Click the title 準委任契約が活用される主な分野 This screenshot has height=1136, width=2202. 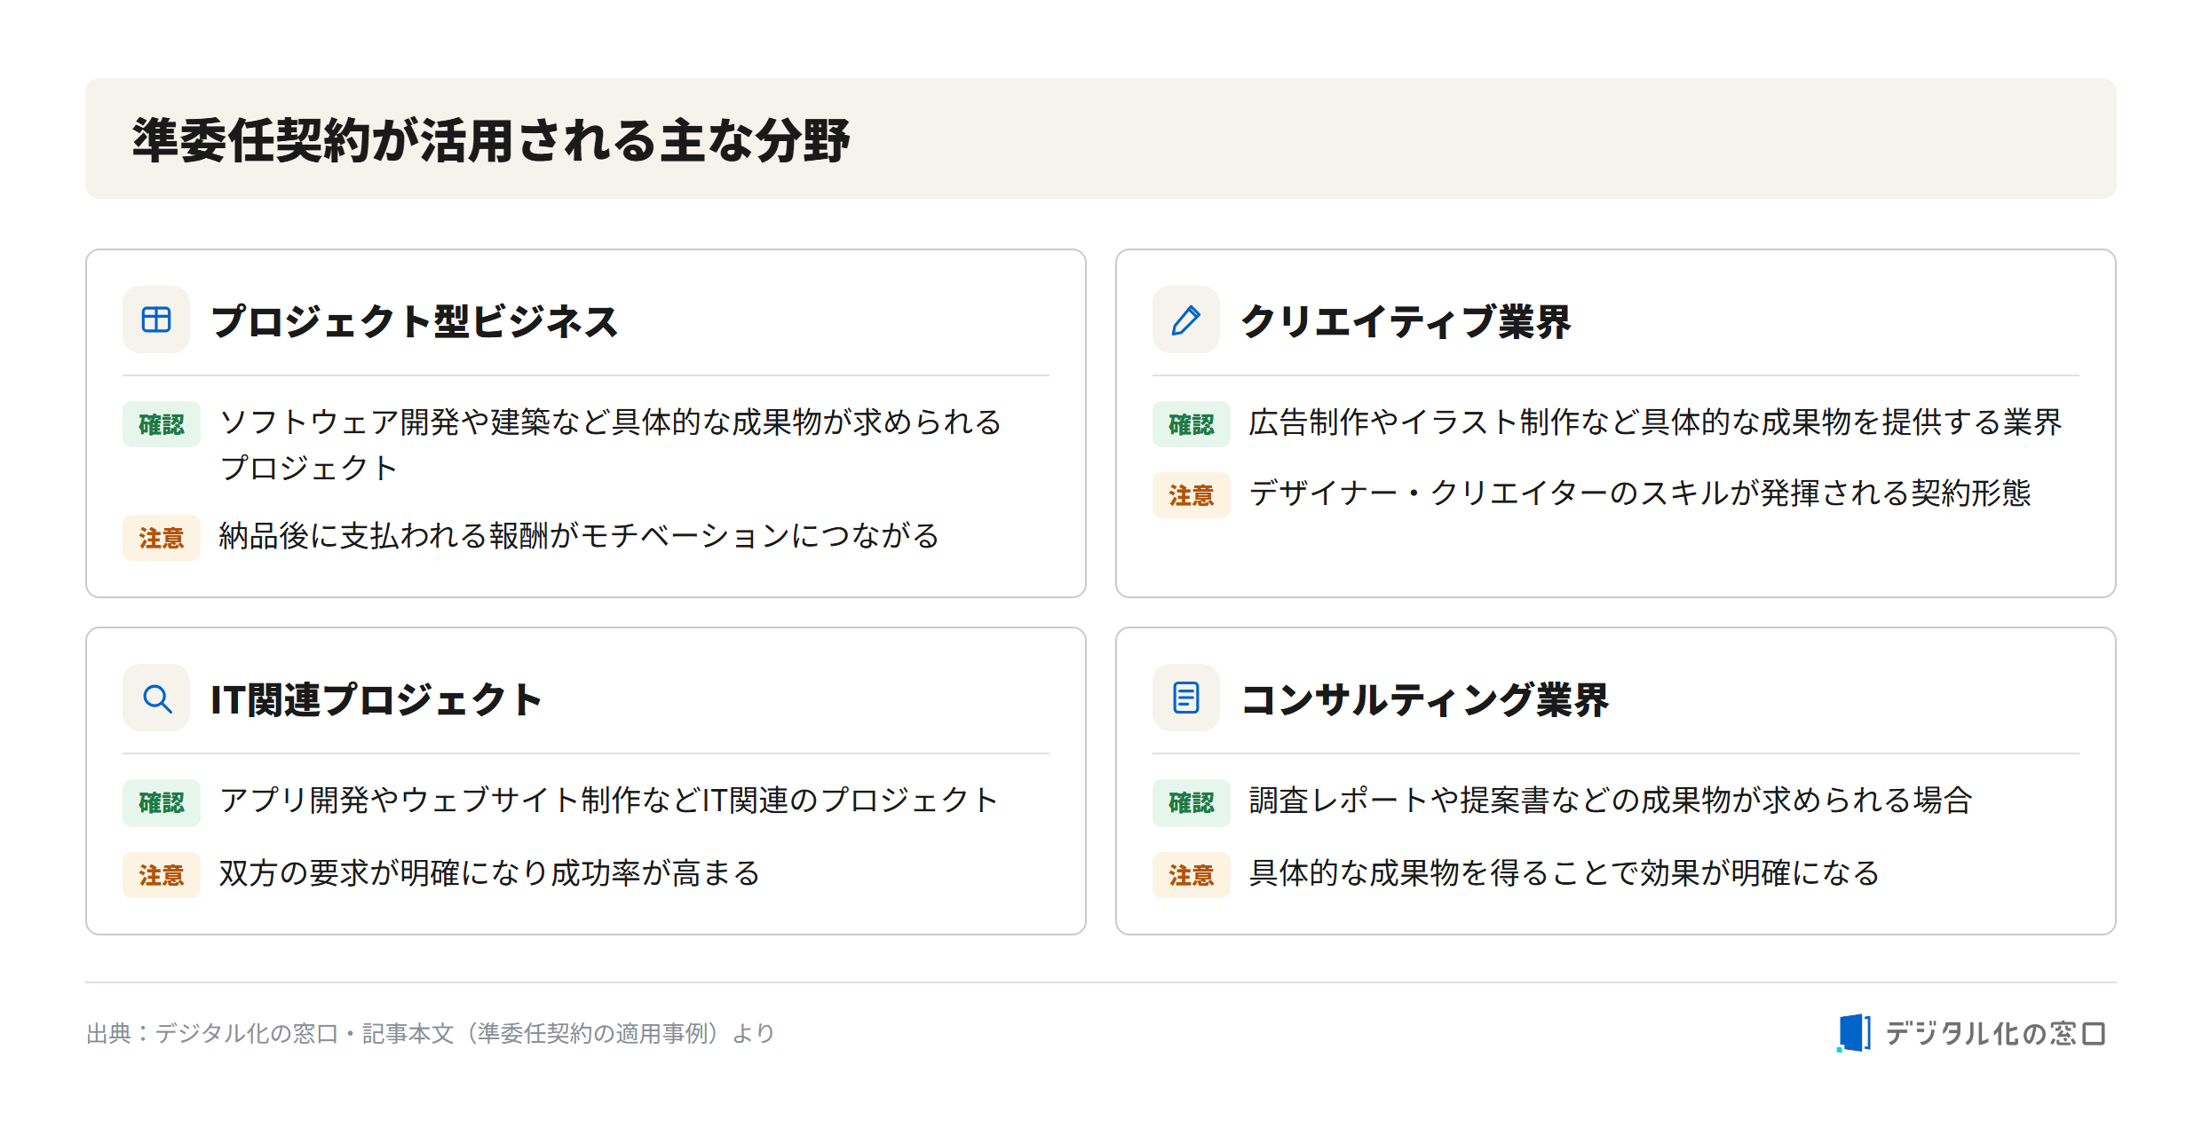(491, 140)
